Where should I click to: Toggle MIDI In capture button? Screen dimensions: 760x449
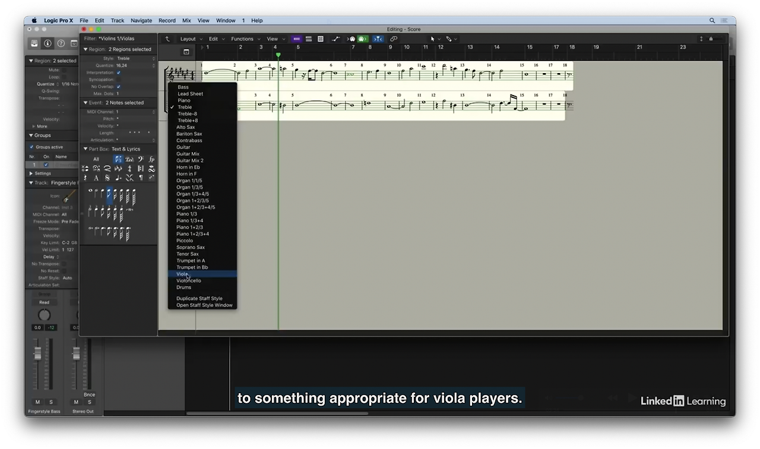351,39
